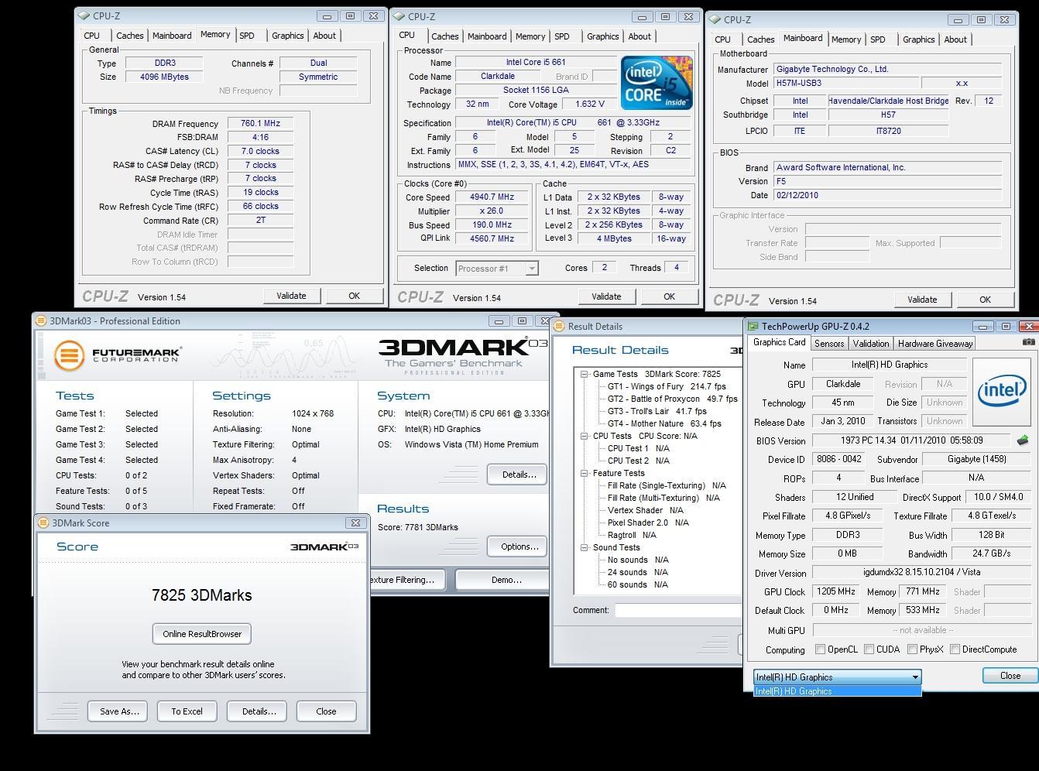Click system Details... button in 3DMark03
Screen dimensions: 1039x771
pos(517,475)
